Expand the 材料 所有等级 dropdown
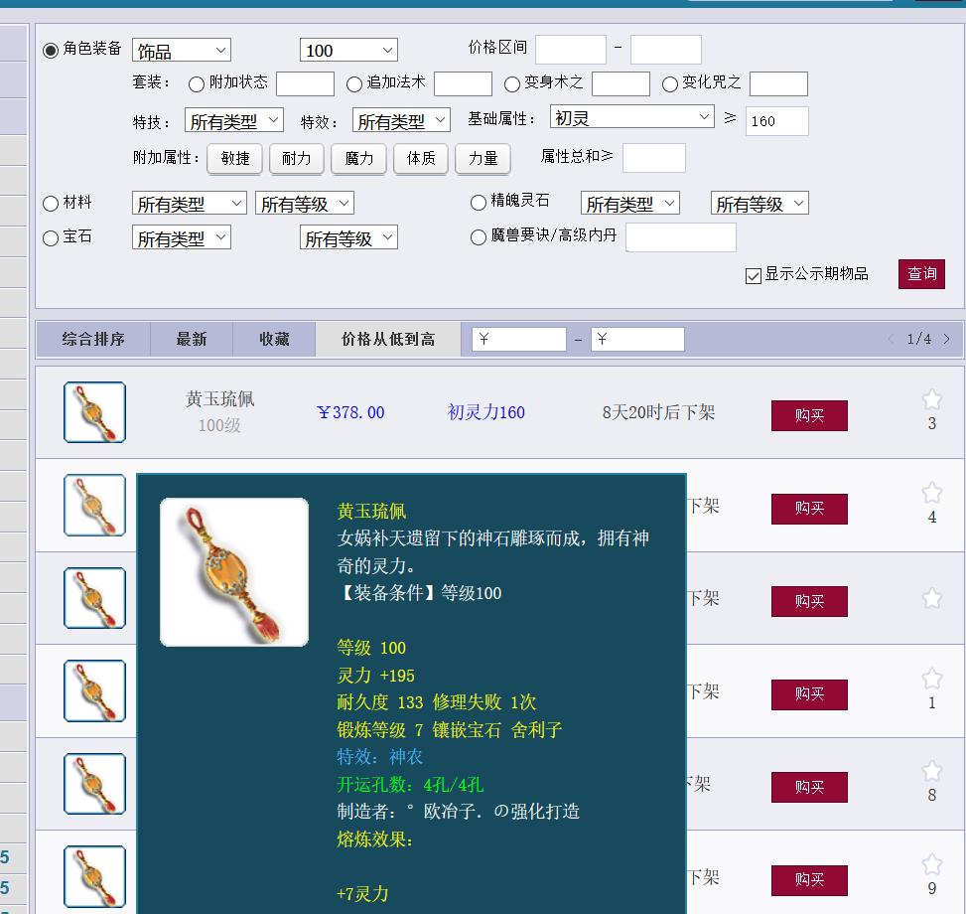The height and width of the screenshot is (914, 966). click(x=304, y=202)
